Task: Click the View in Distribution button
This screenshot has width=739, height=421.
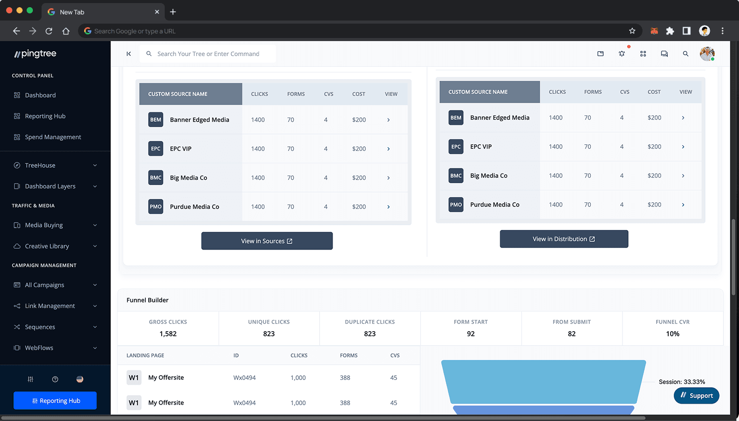Action: click(564, 239)
